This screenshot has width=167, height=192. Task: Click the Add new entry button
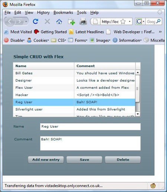[46, 160]
